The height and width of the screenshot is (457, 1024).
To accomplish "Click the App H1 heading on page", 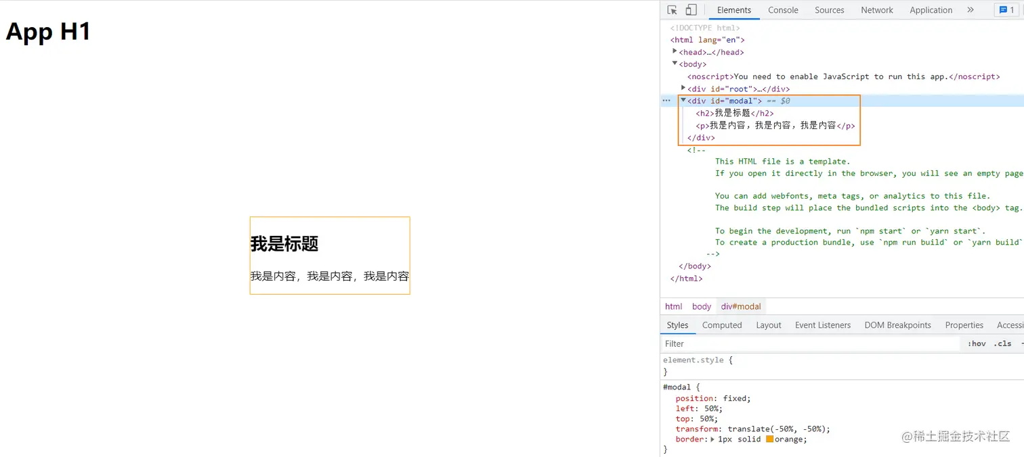I will pyautogui.click(x=48, y=32).
